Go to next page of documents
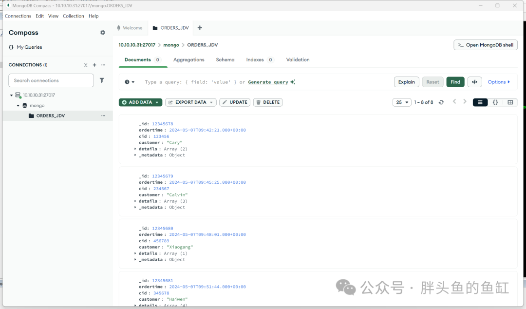 [x=465, y=102]
